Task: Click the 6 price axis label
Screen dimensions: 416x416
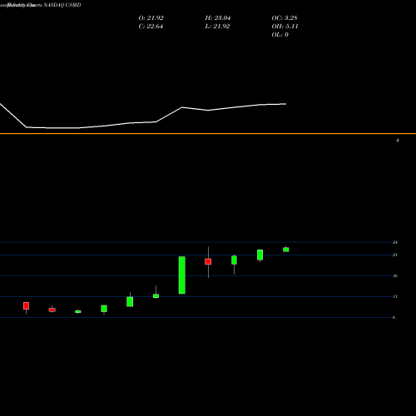Action: click(x=394, y=317)
